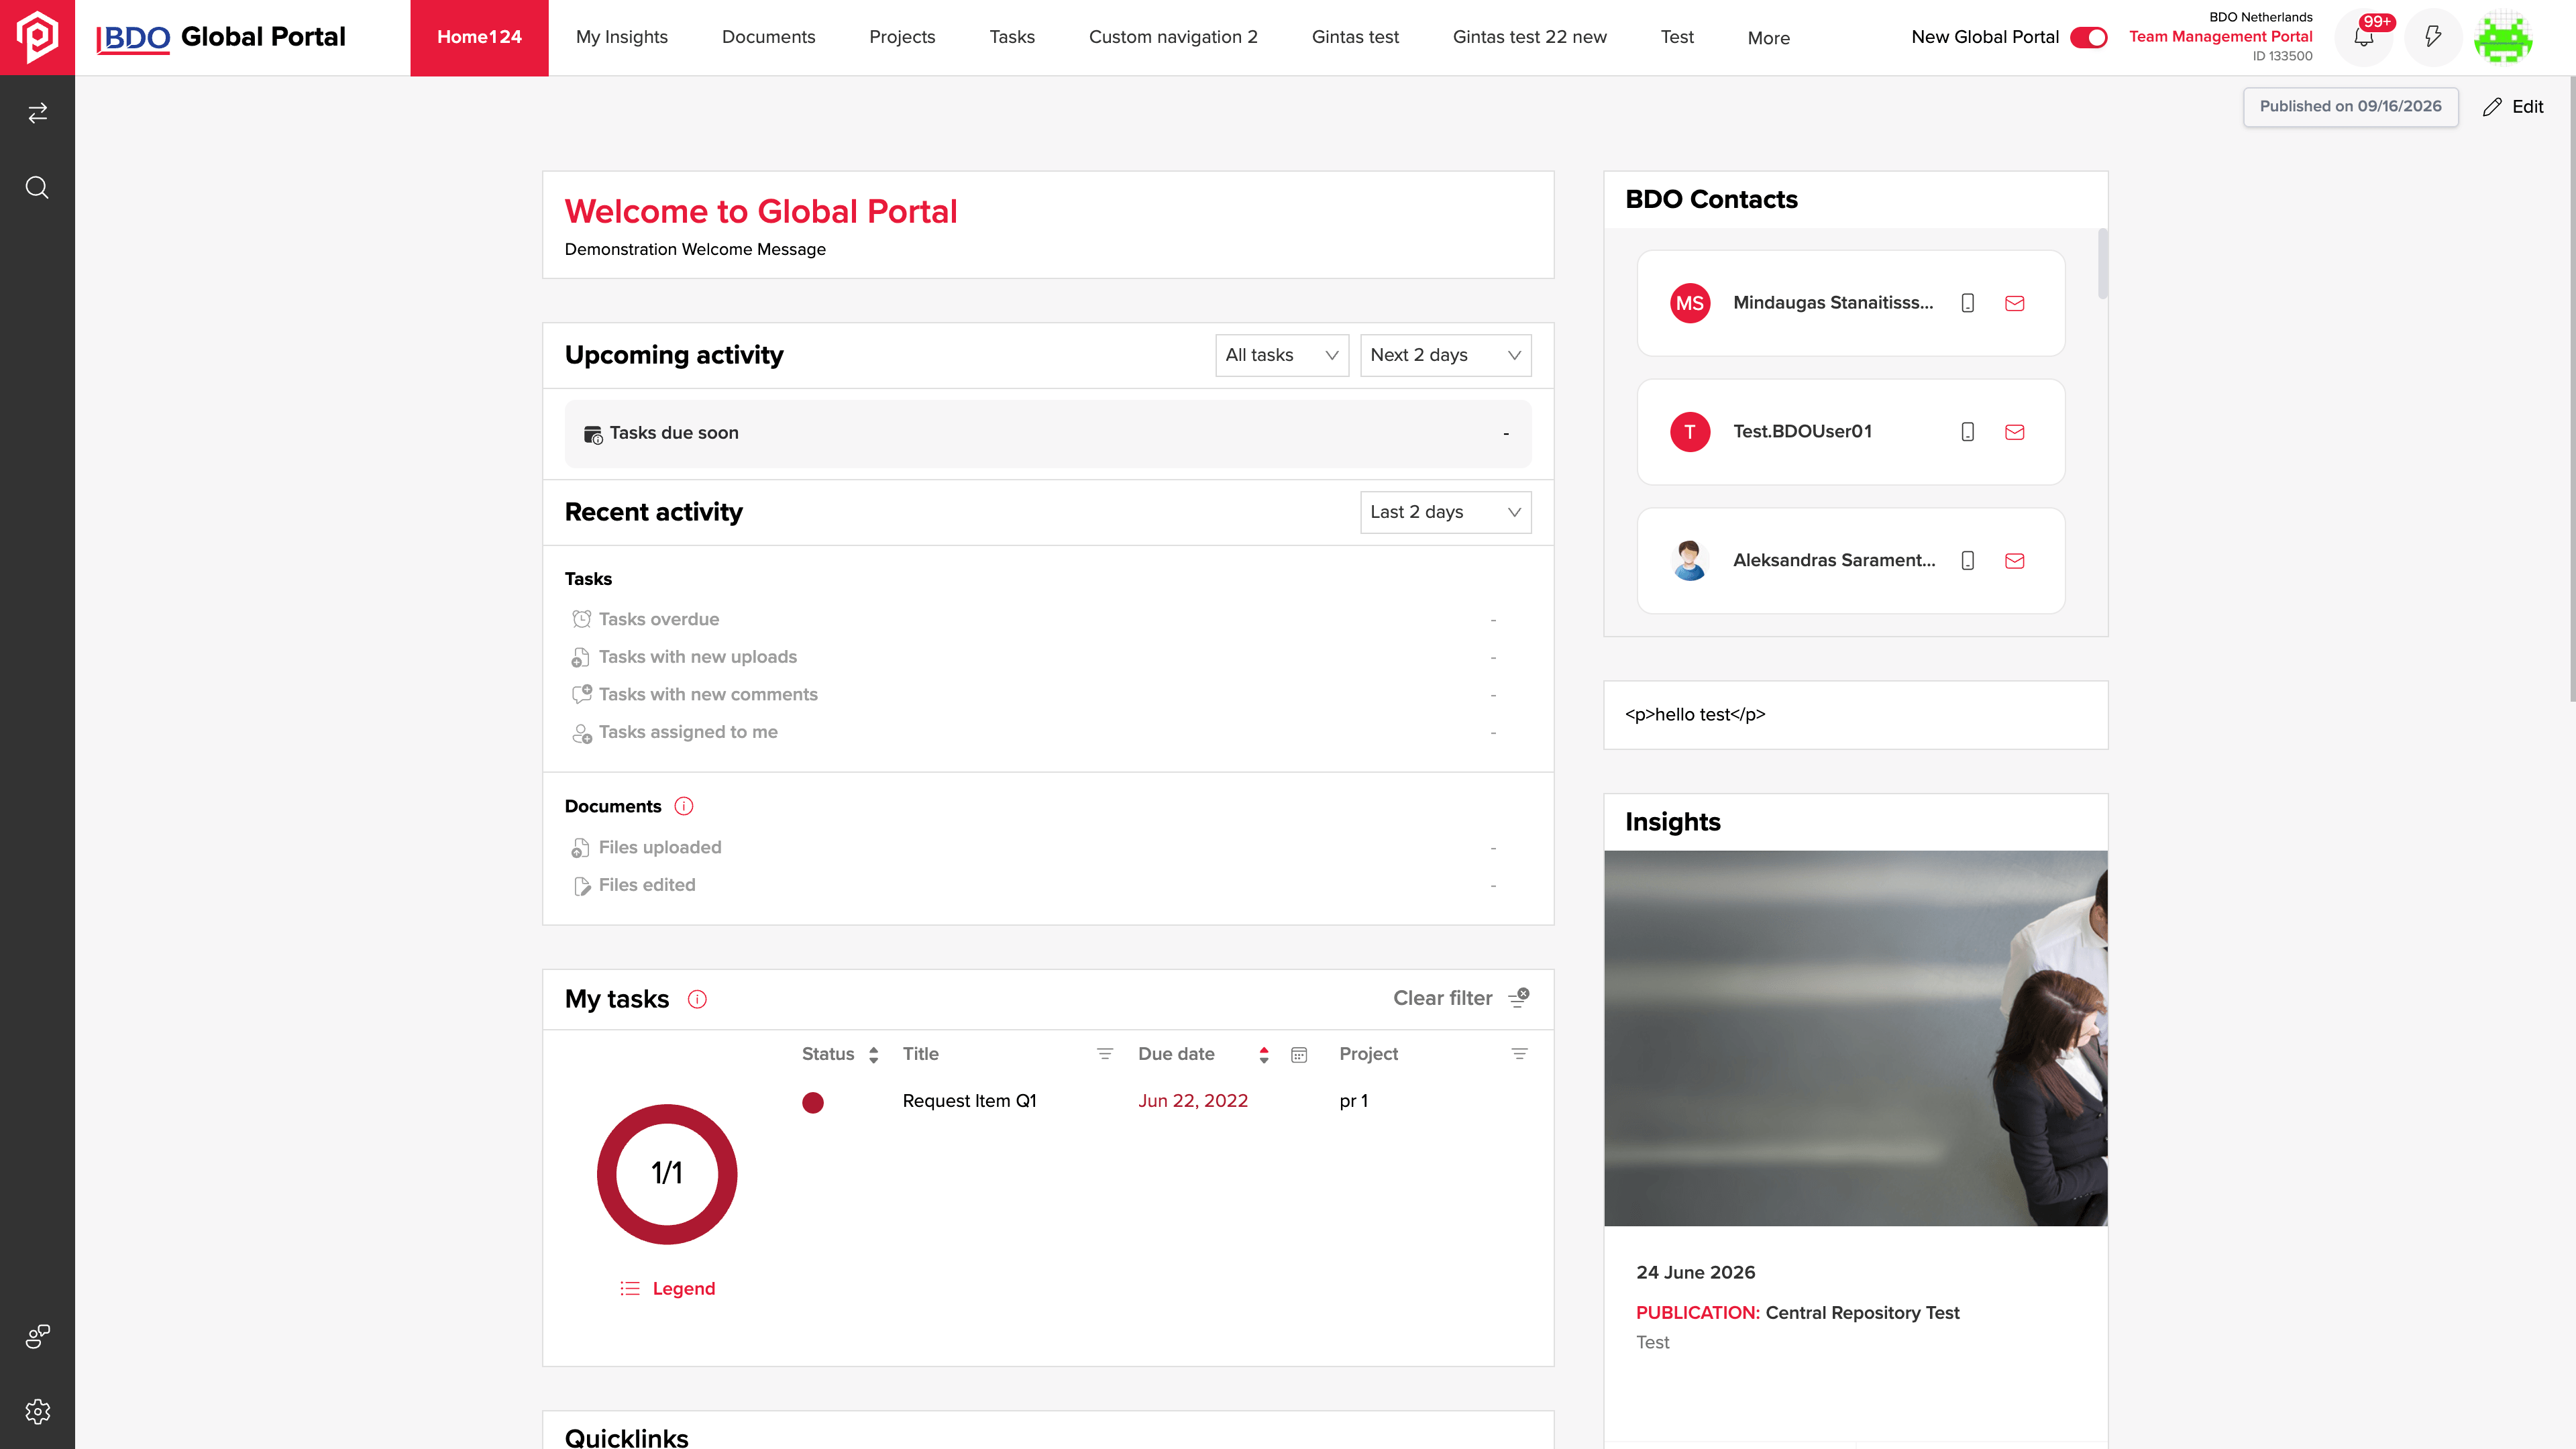Open the Team Management Portal link
The image size is (2576, 1449).
coord(2220,37)
